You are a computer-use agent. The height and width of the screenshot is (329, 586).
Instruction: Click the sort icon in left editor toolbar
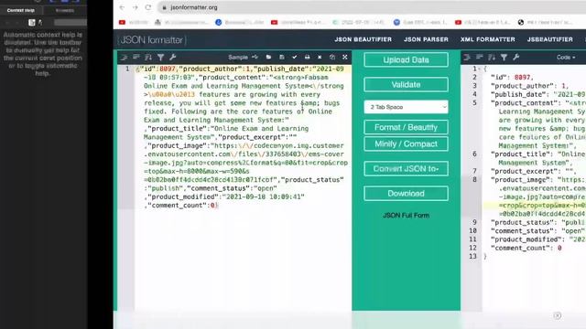[x=148, y=57]
